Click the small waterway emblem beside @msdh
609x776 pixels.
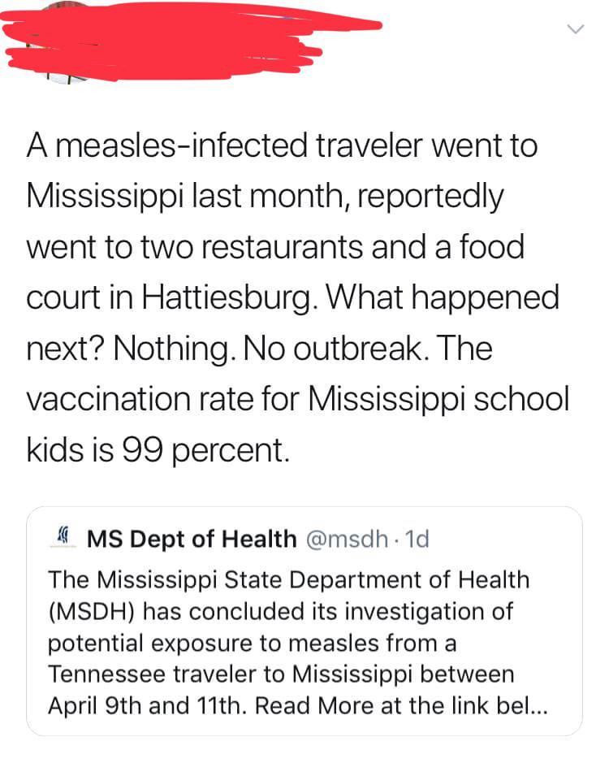pos(62,535)
